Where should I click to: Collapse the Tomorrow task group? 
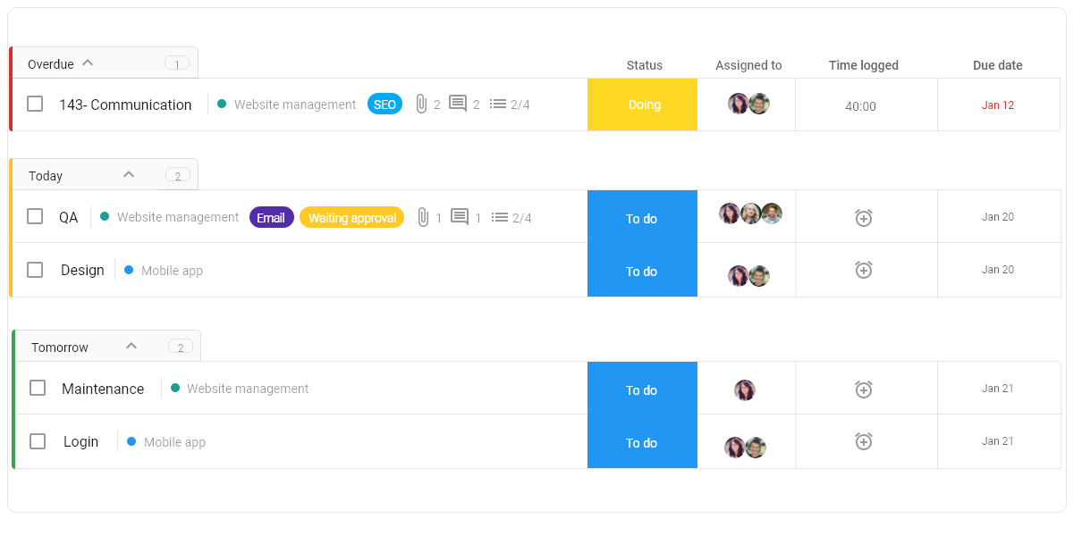click(x=131, y=347)
